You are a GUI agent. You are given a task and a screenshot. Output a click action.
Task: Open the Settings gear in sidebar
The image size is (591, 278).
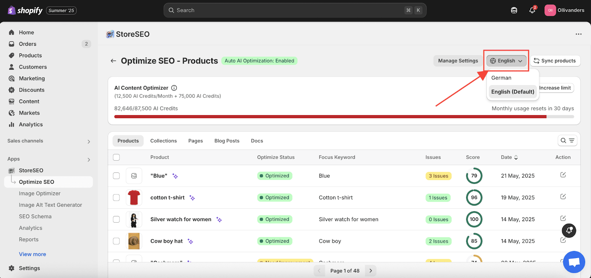click(11, 268)
